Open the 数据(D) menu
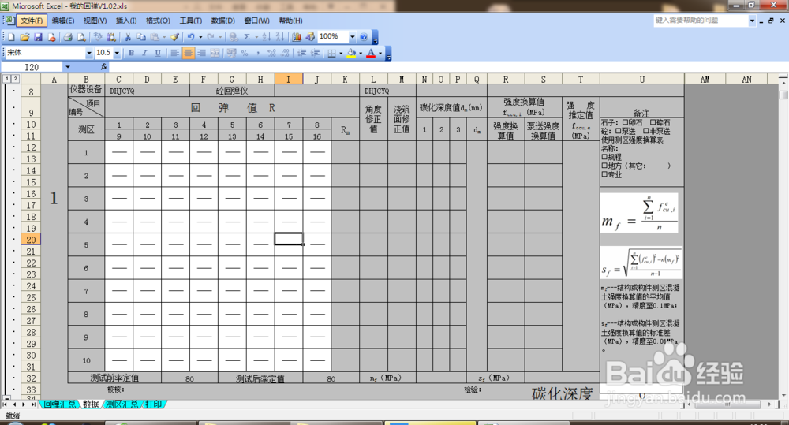The image size is (789, 425). point(223,21)
